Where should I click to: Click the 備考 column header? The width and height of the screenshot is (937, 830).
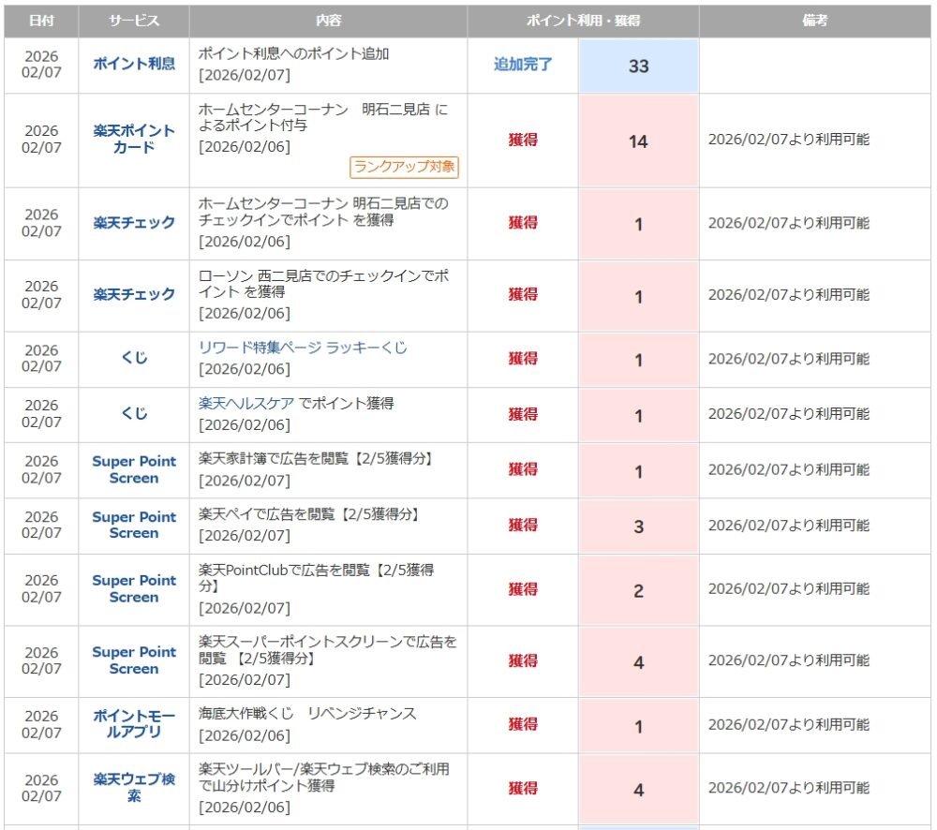tap(815, 21)
